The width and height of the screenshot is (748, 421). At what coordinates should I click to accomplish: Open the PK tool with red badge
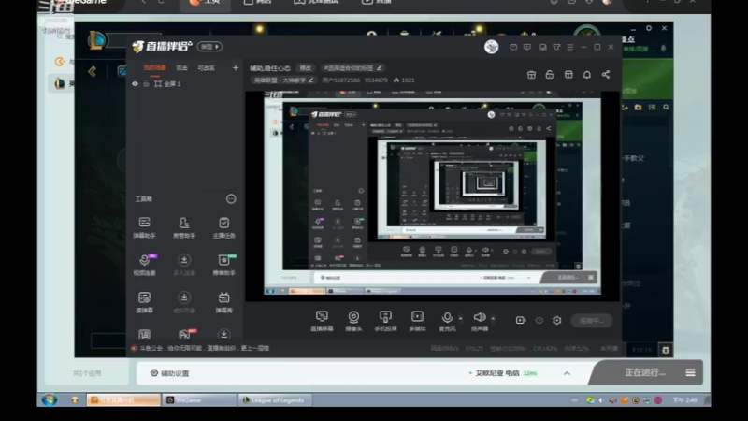[184, 334]
